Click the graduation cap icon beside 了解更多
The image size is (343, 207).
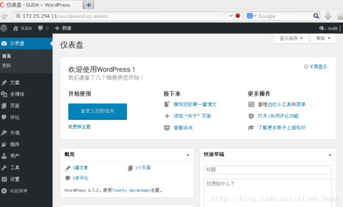(x=251, y=128)
